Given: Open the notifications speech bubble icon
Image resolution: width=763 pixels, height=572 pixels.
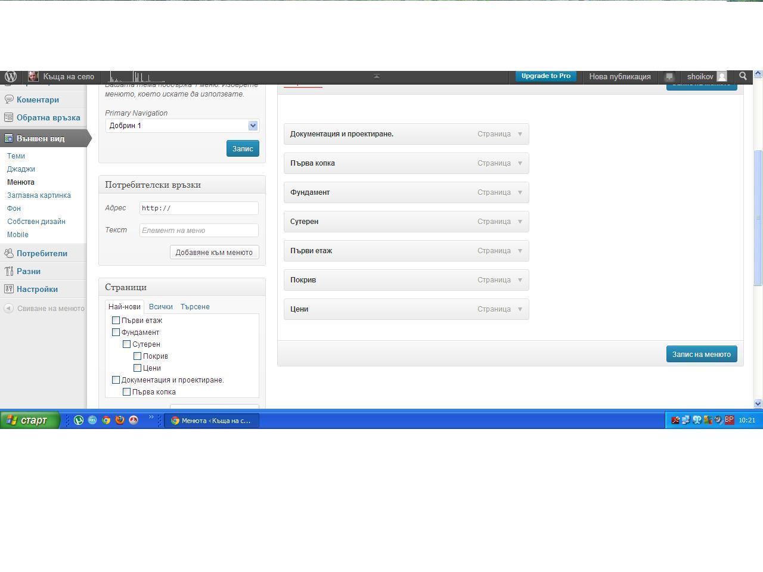Looking at the screenshot, I should 669,77.
